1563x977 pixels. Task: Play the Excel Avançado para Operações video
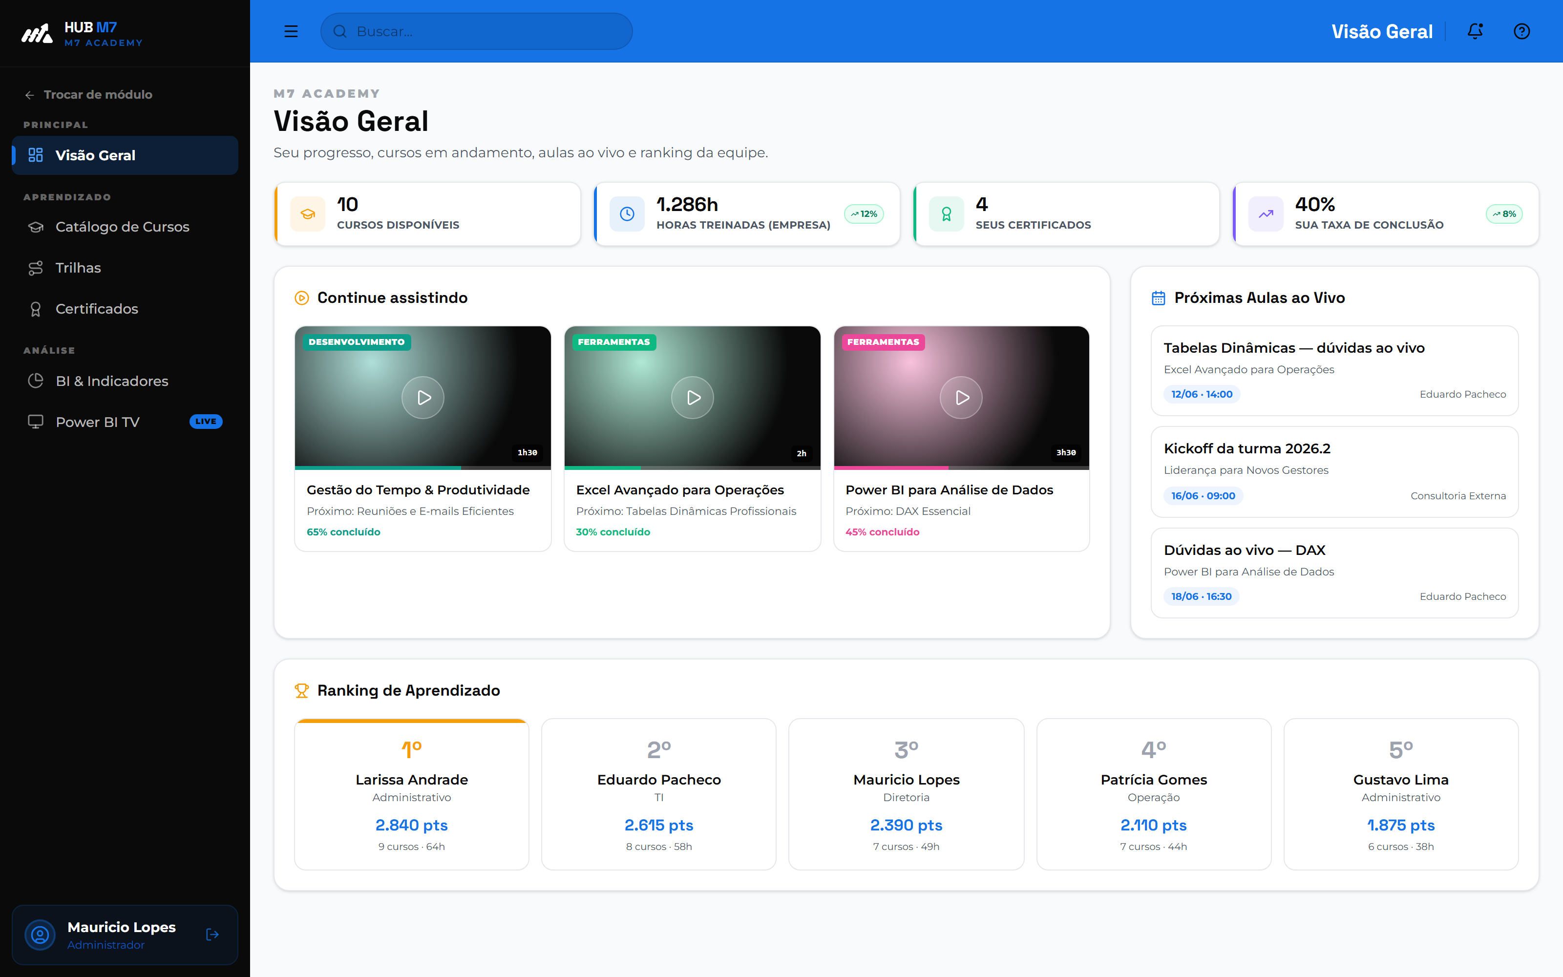pos(693,397)
